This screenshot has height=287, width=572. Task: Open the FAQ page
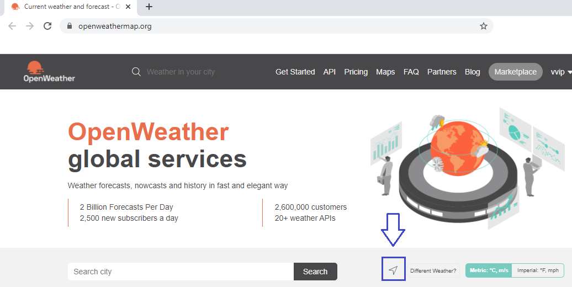click(411, 72)
